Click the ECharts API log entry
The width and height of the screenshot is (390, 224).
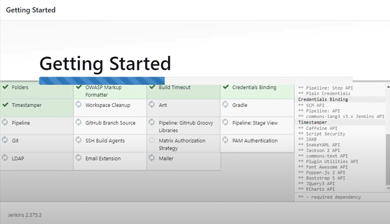317,189
